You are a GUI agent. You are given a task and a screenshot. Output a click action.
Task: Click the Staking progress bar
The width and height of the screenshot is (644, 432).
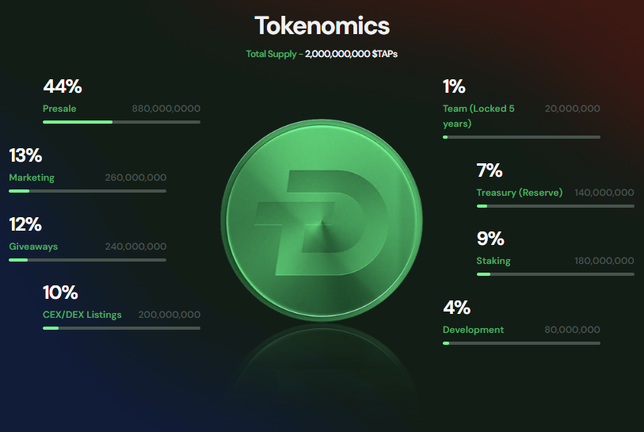click(x=554, y=274)
